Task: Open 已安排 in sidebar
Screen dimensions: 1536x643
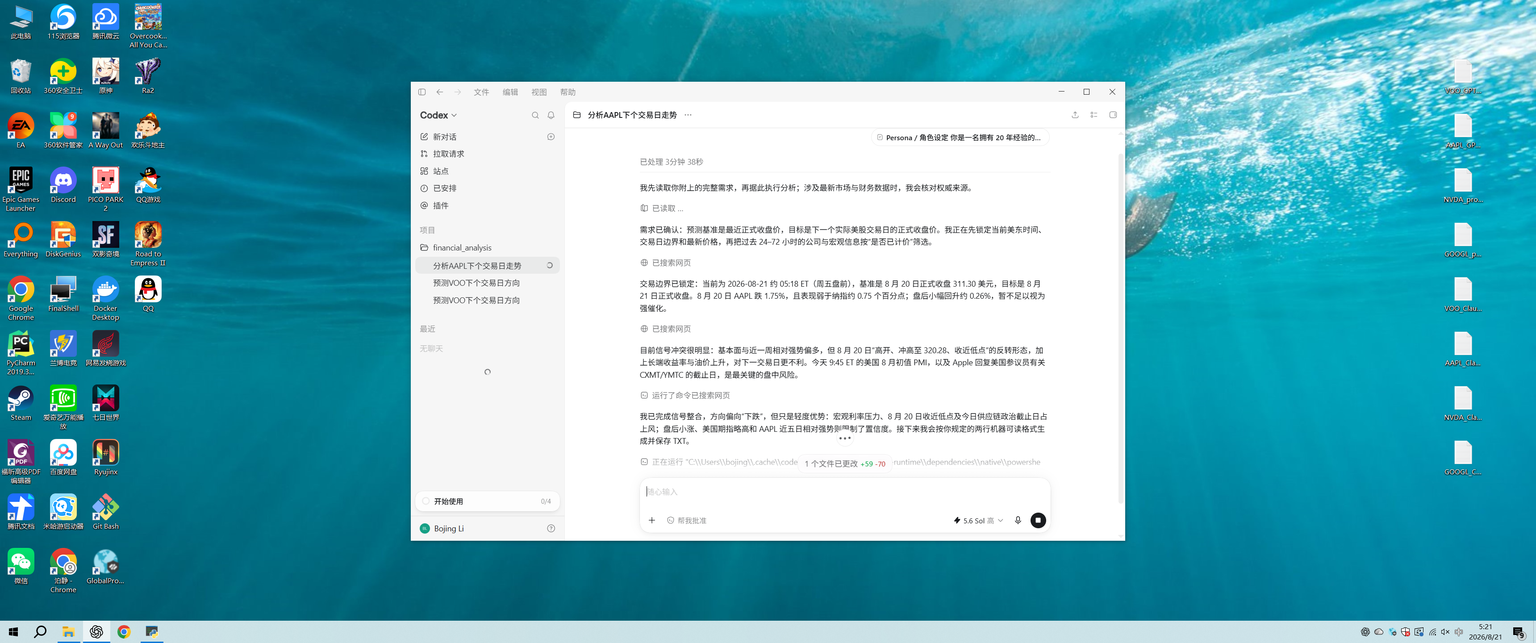Action: tap(487, 188)
